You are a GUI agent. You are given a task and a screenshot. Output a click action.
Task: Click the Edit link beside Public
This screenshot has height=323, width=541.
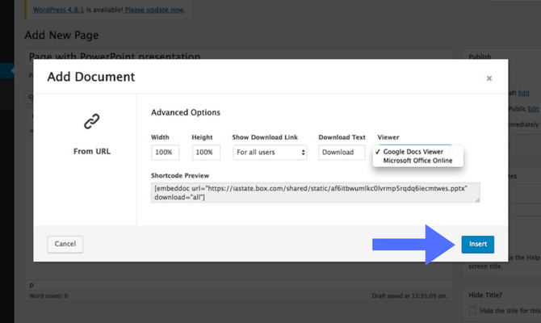pyautogui.click(x=533, y=109)
